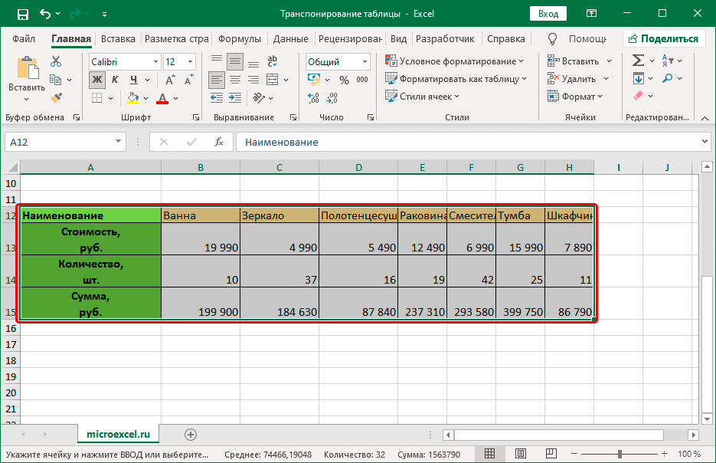This screenshot has width=716, height=463.
Task: Open the Общий number format dropdown
Action: 365,61
